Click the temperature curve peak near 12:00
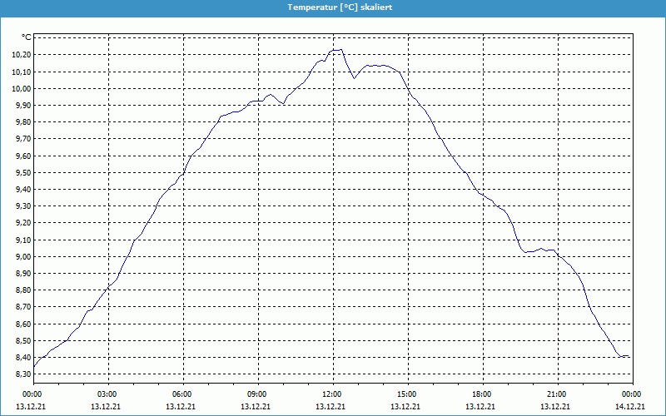 (337, 50)
